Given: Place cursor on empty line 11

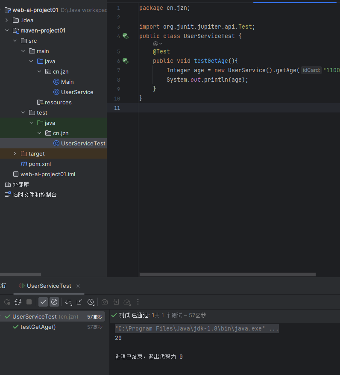Looking at the screenshot, I should click(x=239, y=108).
